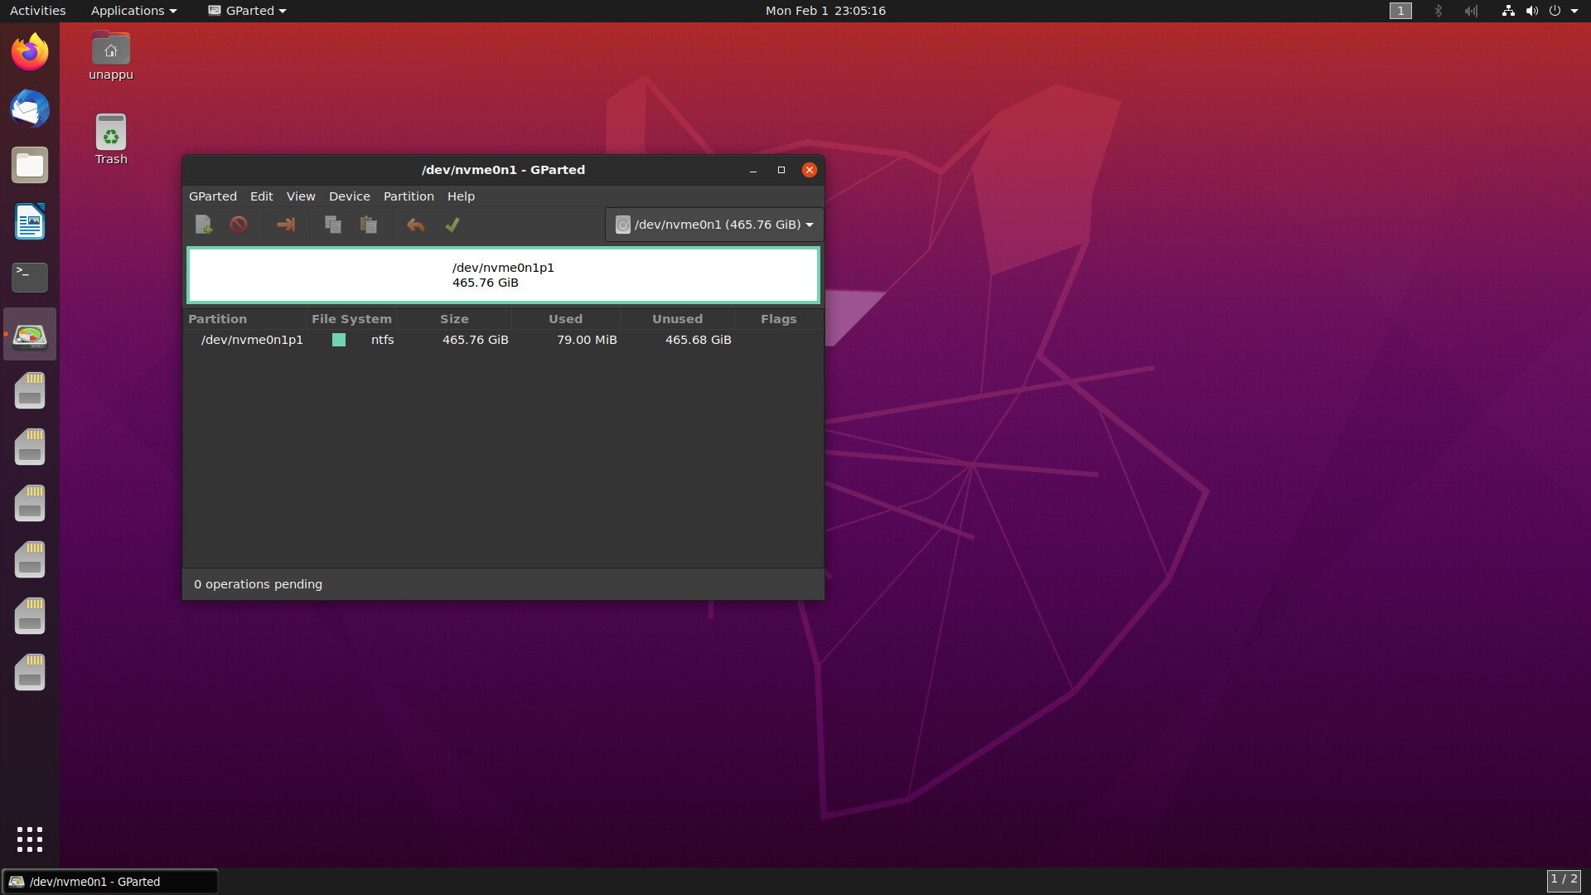
Task: Expand the system menu arrow in top bar
Action: 1574,11
